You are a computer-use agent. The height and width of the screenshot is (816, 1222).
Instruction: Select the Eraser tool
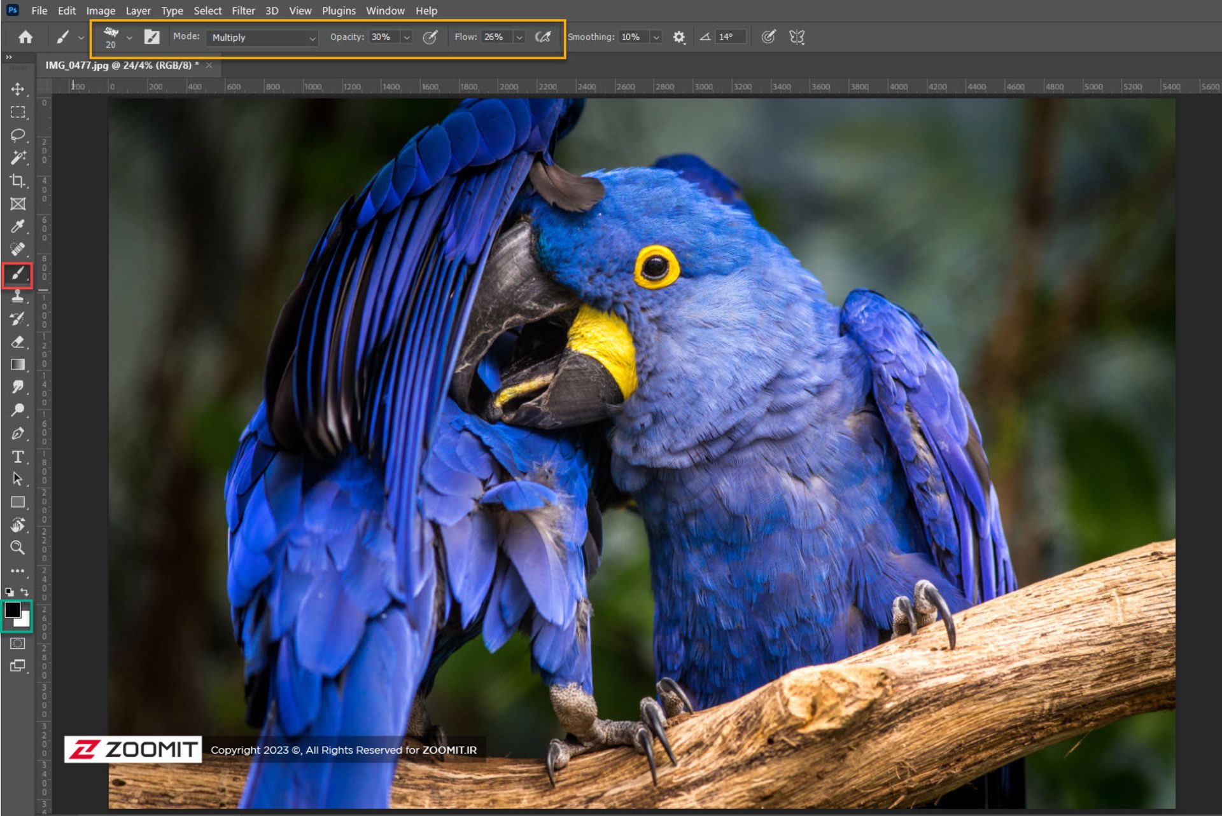tap(18, 342)
